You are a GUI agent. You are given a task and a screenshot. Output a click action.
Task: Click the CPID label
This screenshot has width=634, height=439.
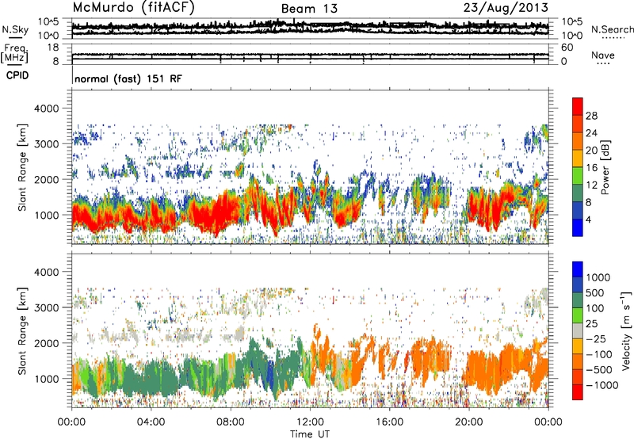(17, 75)
